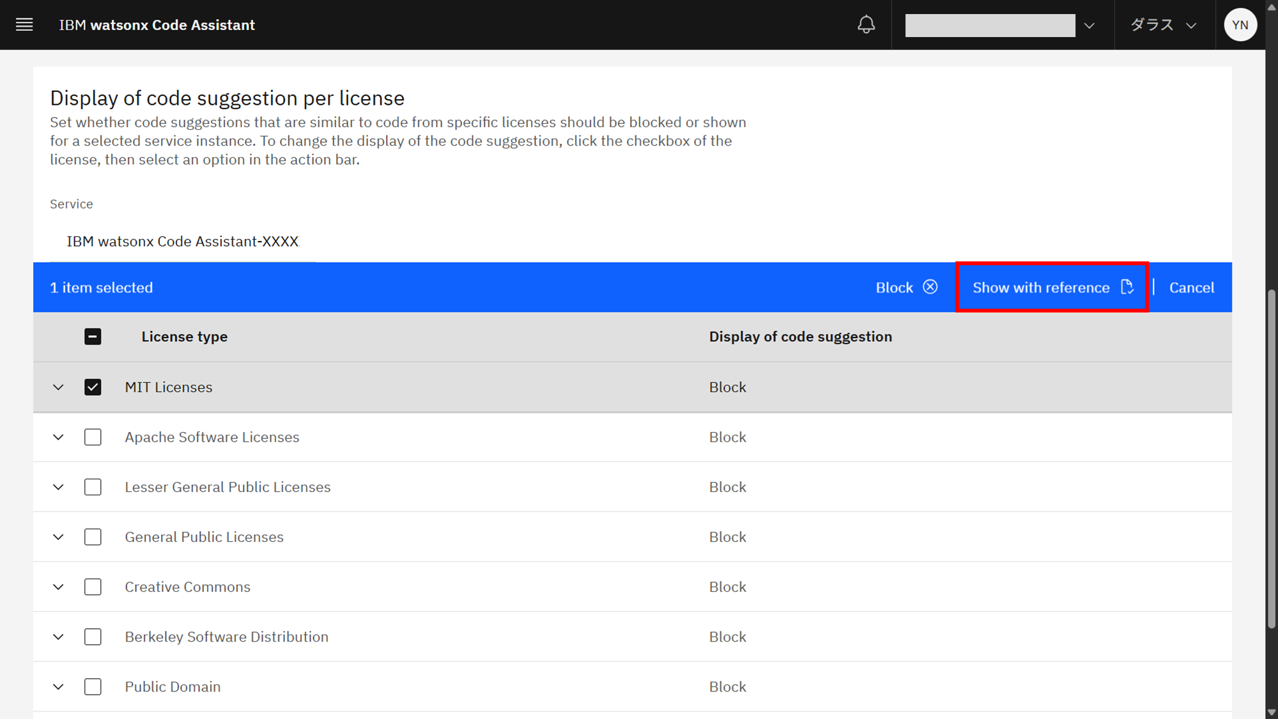Open the hamburger navigation menu
The image size is (1278, 719).
(x=24, y=25)
